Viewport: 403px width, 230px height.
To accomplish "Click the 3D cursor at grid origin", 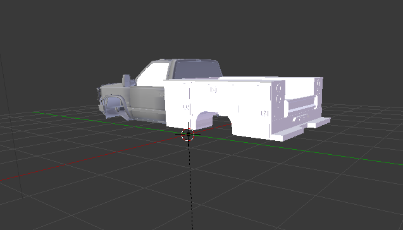I will (x=188, y=134).
